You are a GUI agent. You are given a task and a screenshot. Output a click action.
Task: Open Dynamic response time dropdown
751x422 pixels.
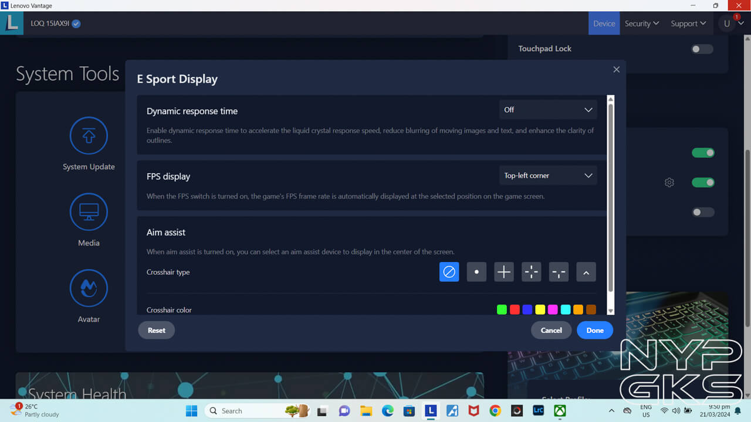pos(548,110)
